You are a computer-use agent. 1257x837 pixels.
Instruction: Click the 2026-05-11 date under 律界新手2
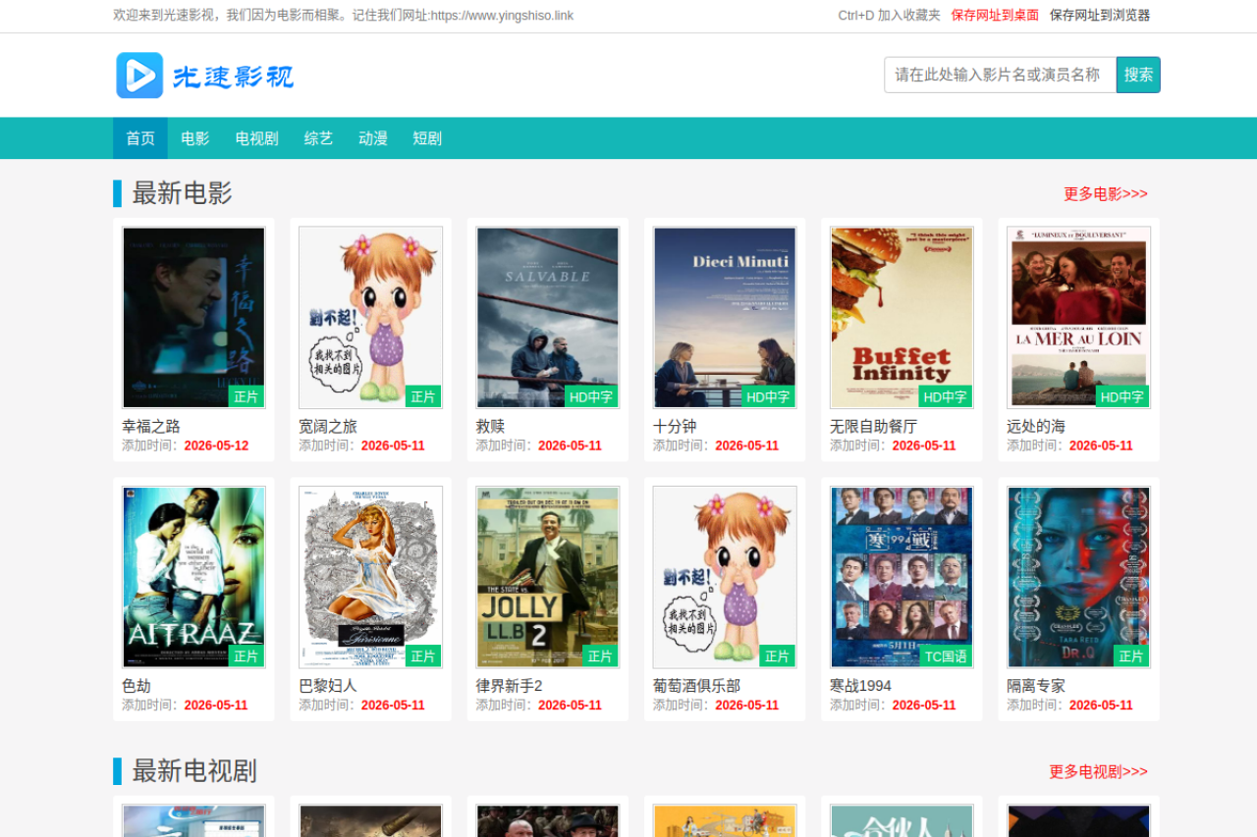tap(570, 706)
